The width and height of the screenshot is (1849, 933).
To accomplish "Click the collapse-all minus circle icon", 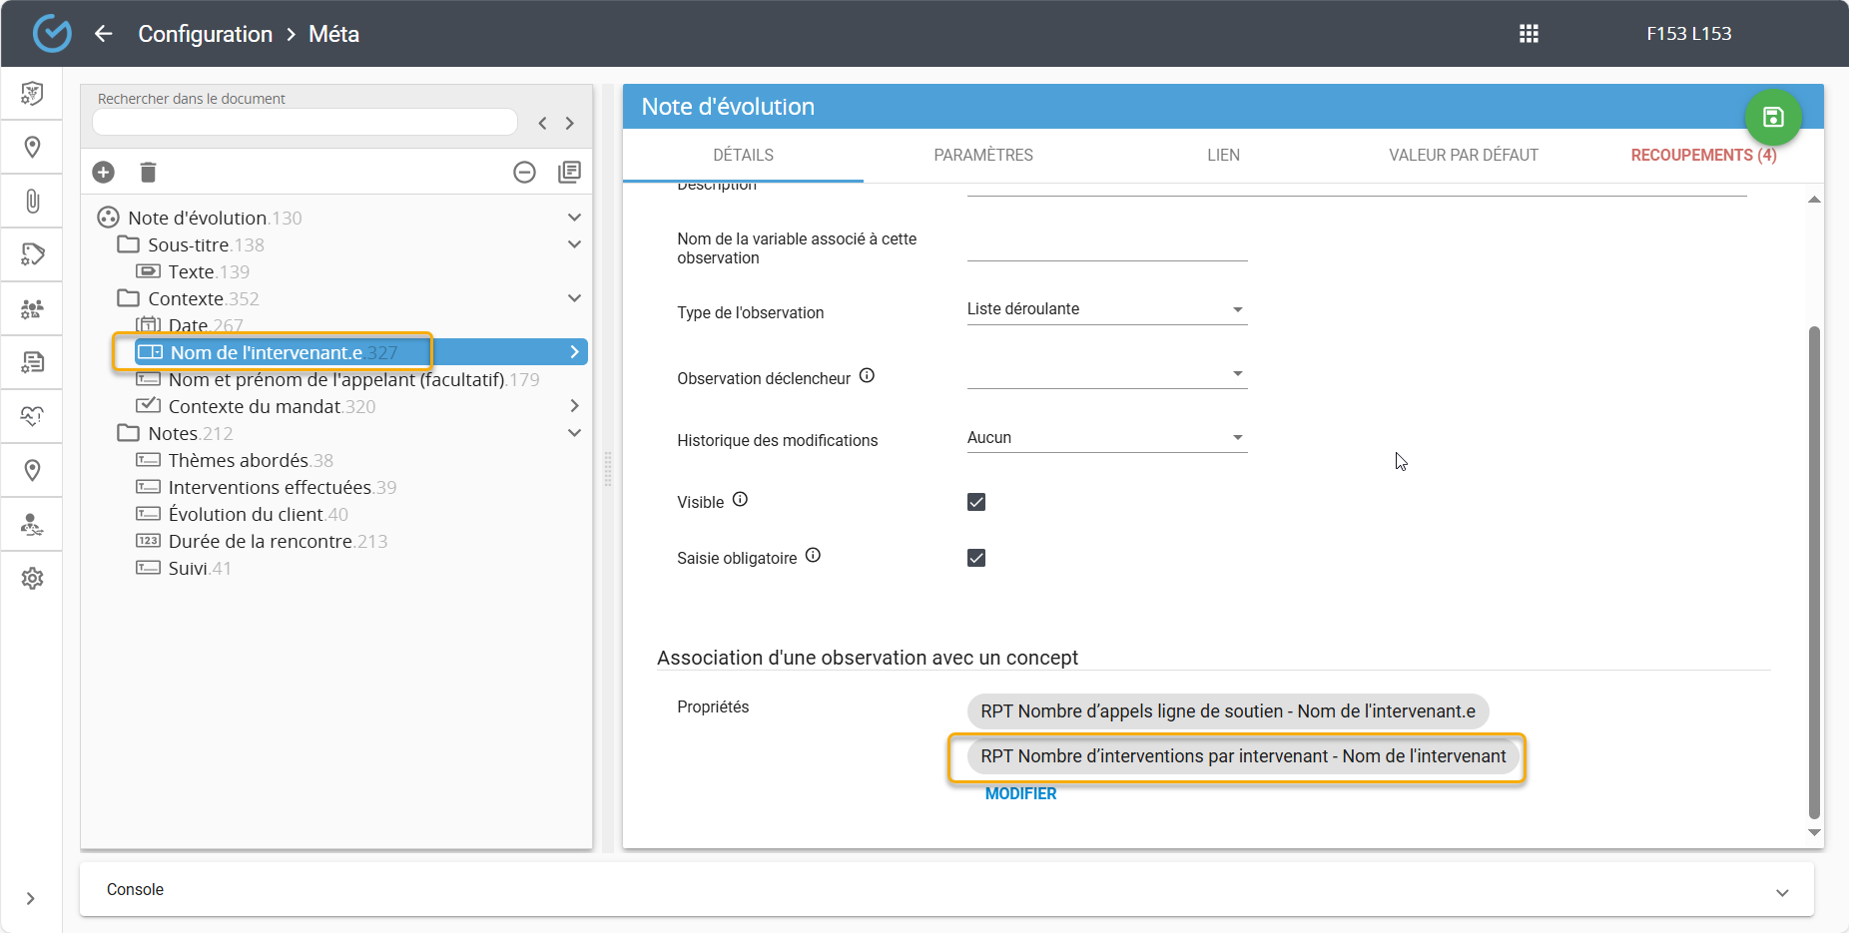I will (524, 173).
